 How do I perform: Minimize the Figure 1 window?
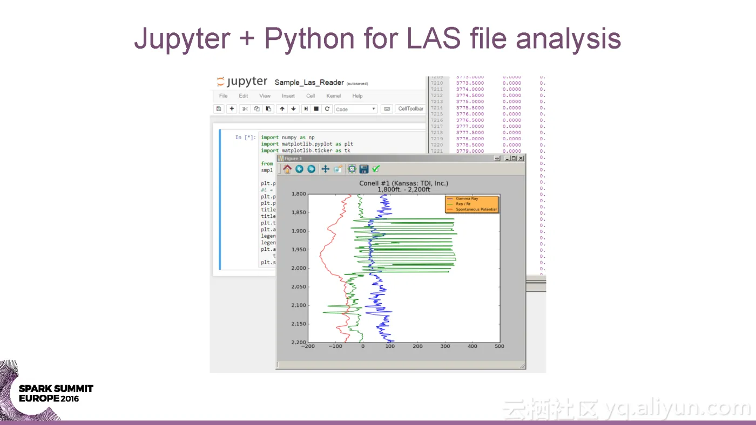[507, 159]
